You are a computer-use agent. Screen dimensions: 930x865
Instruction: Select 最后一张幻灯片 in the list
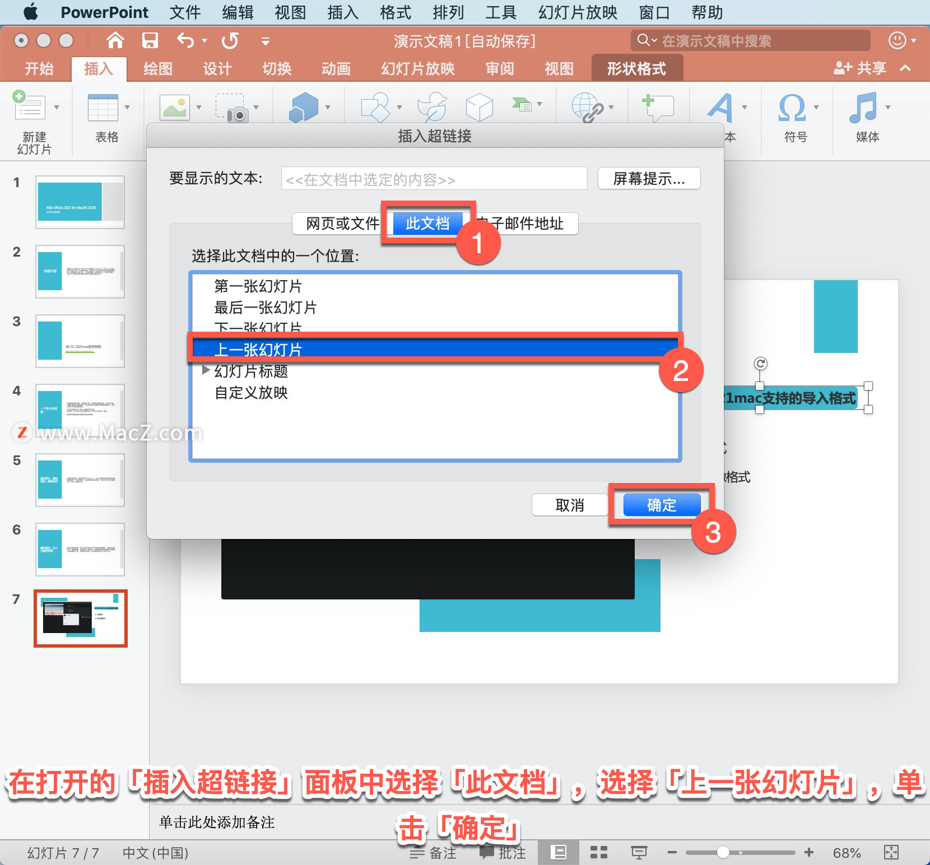pyautogui.click(x=435, y=308)
